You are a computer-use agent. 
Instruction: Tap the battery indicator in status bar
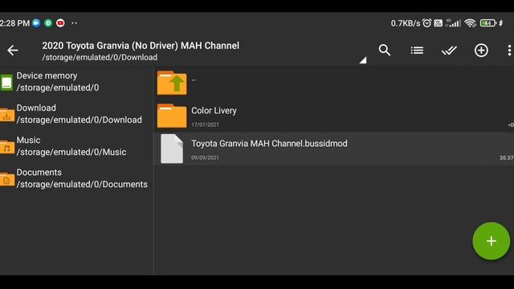[x=488, y=23]
